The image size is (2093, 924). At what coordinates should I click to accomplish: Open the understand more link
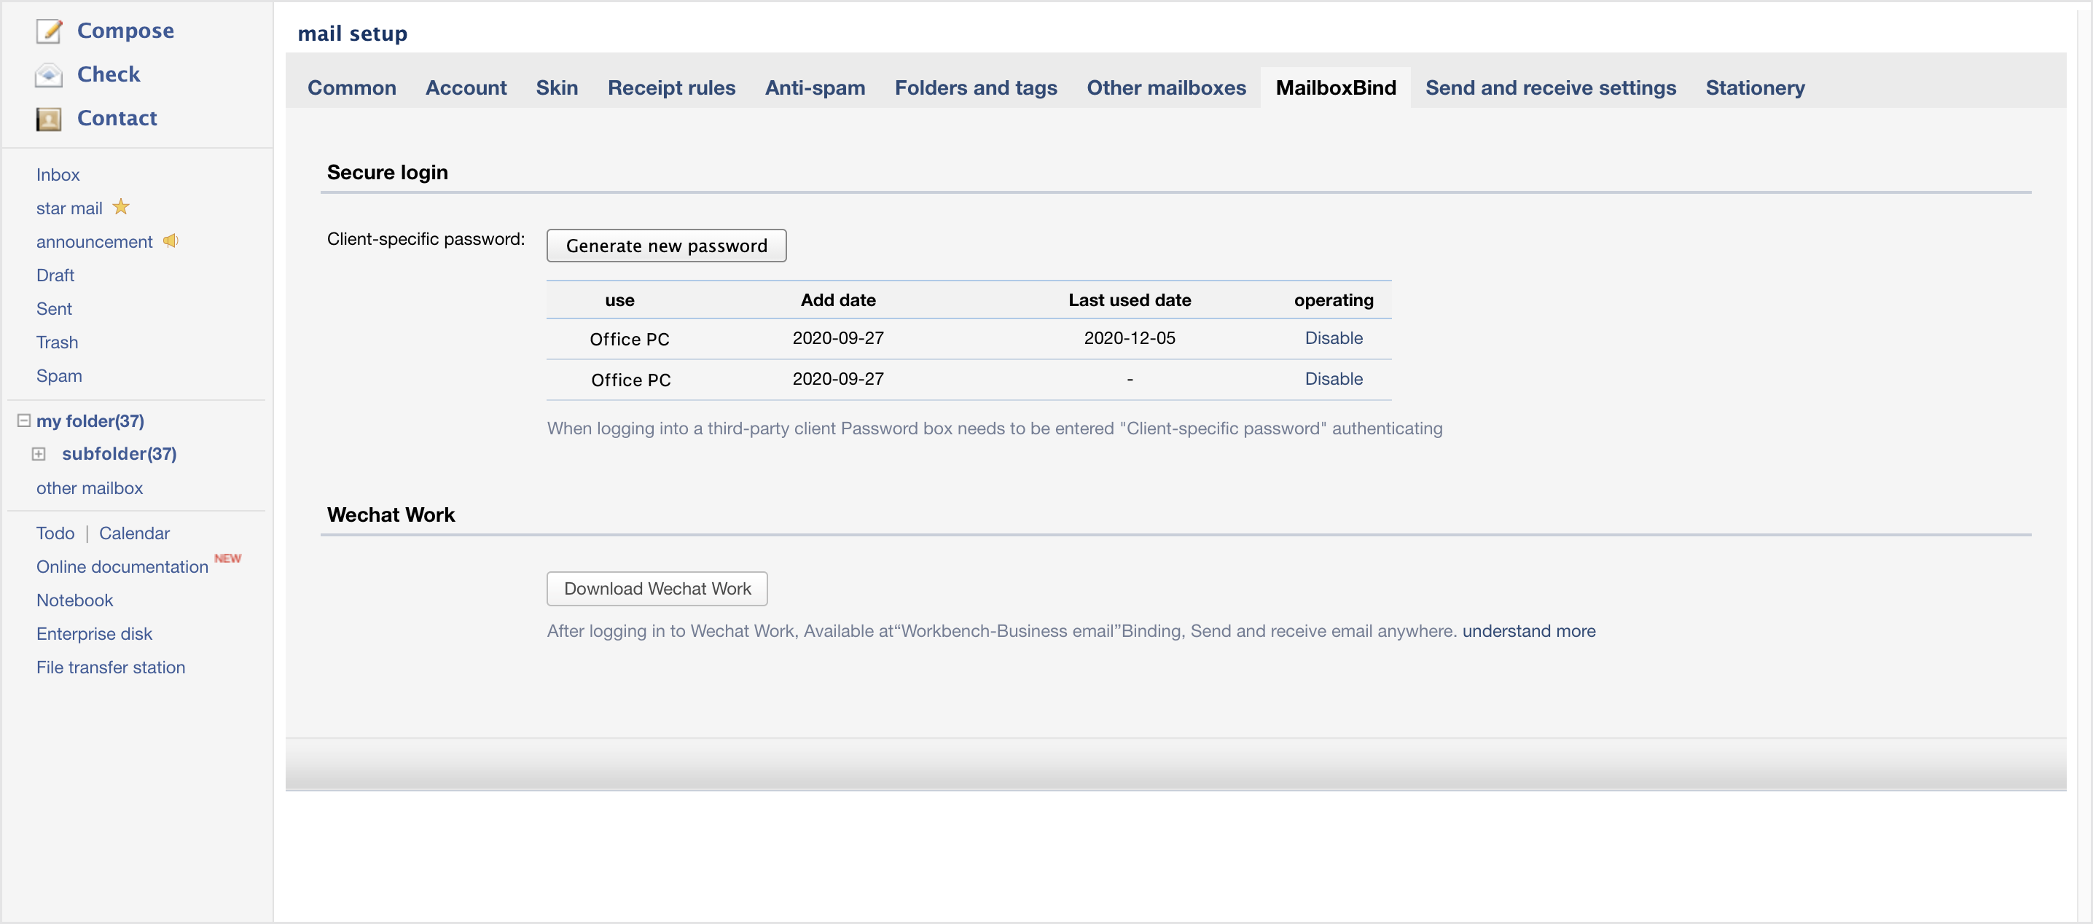[1527, 630]
